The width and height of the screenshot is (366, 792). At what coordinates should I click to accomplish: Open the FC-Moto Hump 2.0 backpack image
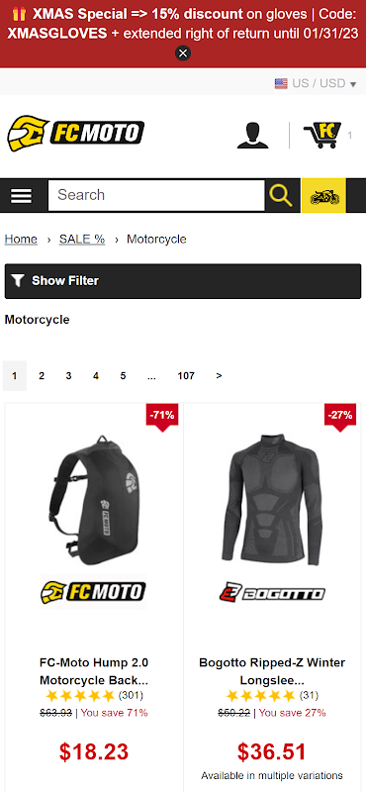click(94, 500)
